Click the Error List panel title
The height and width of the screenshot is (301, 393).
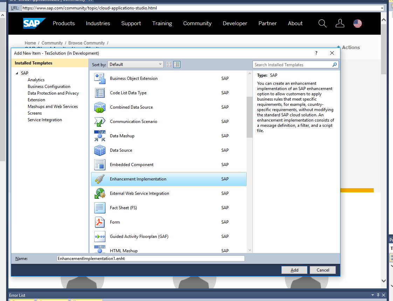17,295
